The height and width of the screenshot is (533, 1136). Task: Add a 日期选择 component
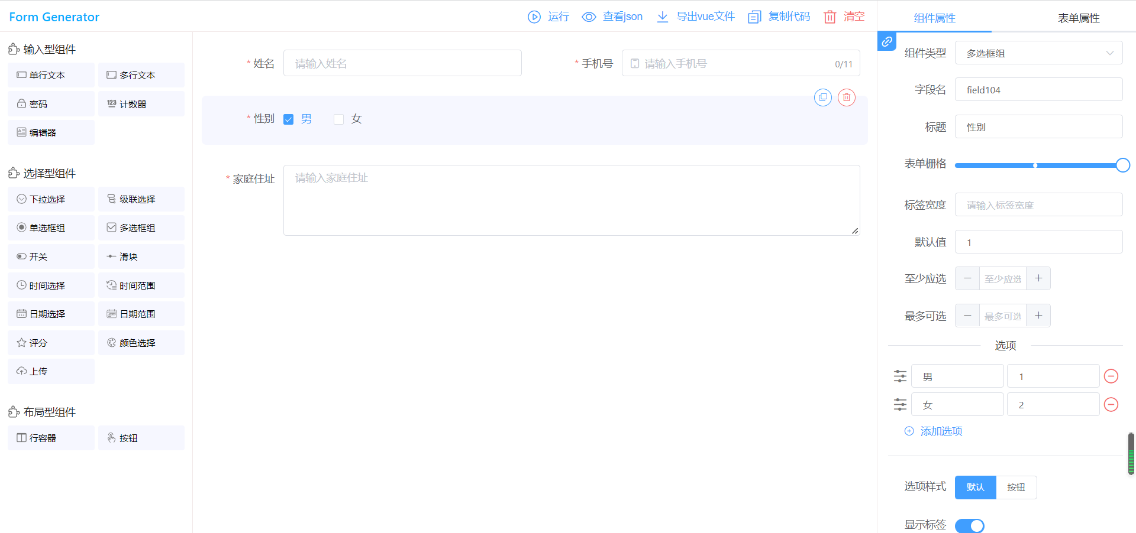51,314
